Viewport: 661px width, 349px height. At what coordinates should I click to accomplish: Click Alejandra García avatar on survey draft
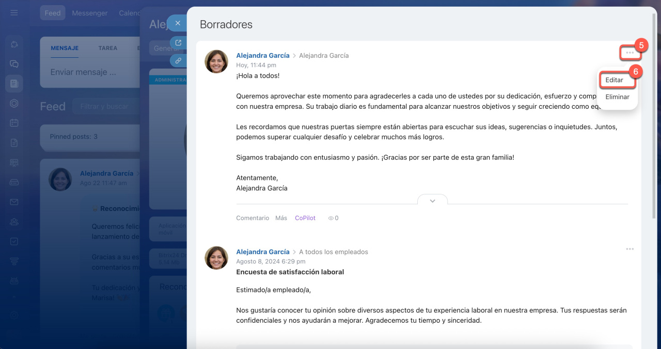[216, 258]
